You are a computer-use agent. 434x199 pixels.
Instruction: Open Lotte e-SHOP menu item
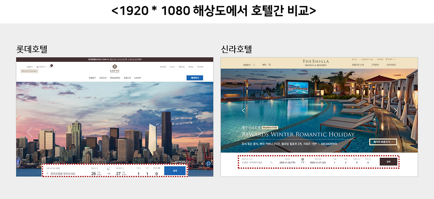(x=137, y=78)
